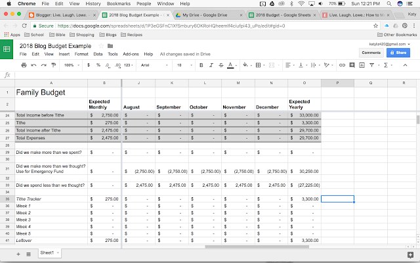Click the Wi-Fi icon in menu bar
The image size is (420, 263).
click(301, 3)
